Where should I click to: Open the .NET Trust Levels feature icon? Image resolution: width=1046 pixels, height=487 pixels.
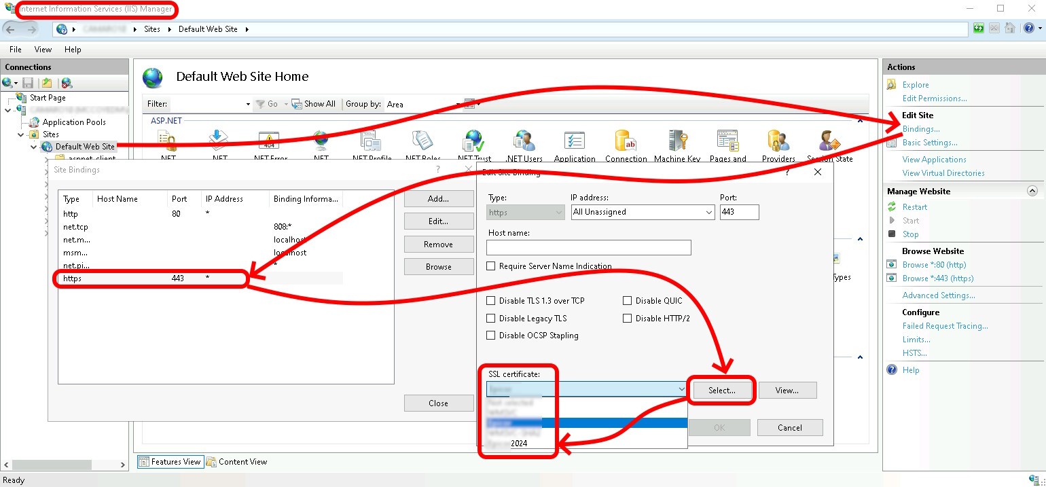[x=473, y=139]
